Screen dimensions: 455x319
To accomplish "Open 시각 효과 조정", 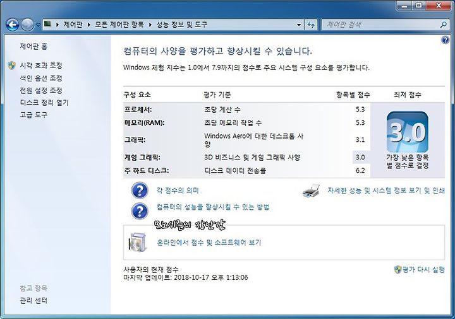I will click(41, 66).
